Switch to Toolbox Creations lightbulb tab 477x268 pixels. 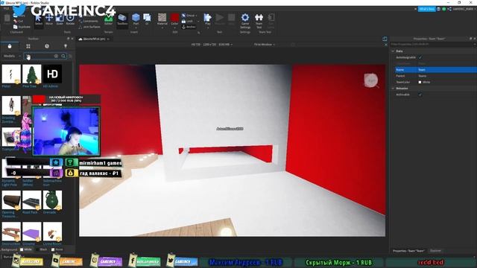coord(66,46)
